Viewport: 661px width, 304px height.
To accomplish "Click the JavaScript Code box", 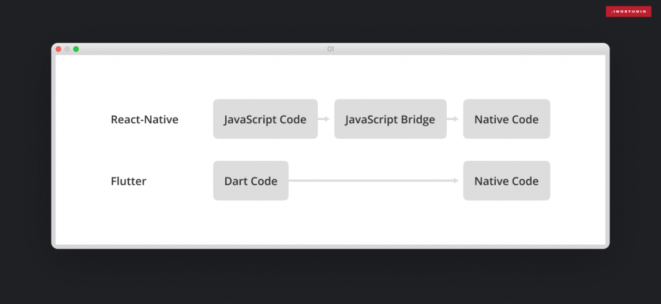I will point(265,119).
